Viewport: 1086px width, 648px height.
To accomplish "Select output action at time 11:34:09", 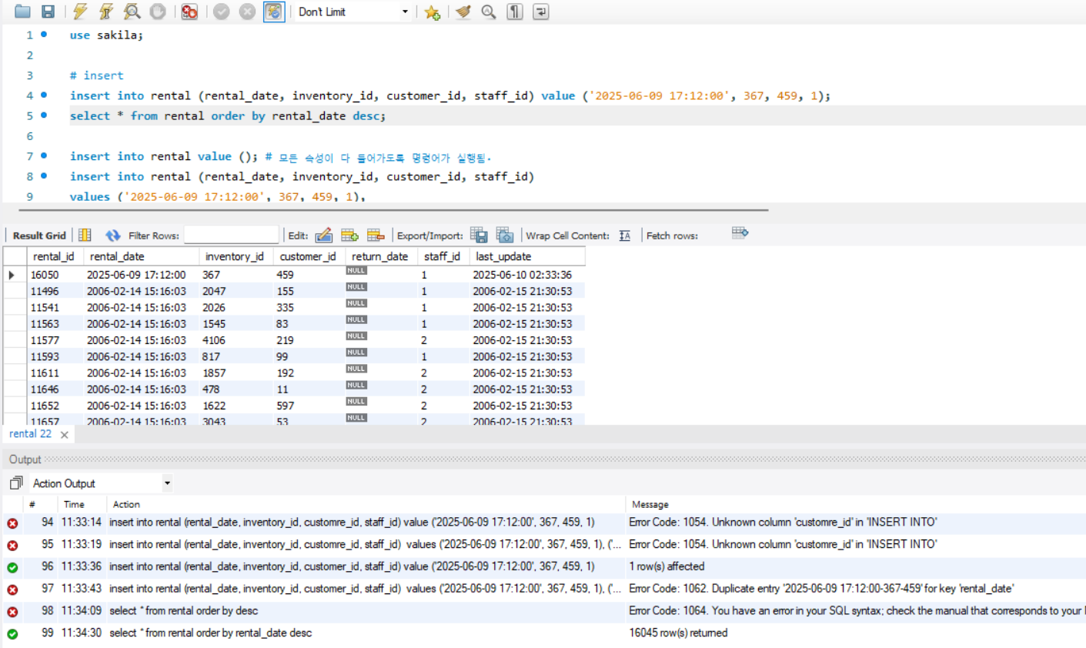I will 183,611.
